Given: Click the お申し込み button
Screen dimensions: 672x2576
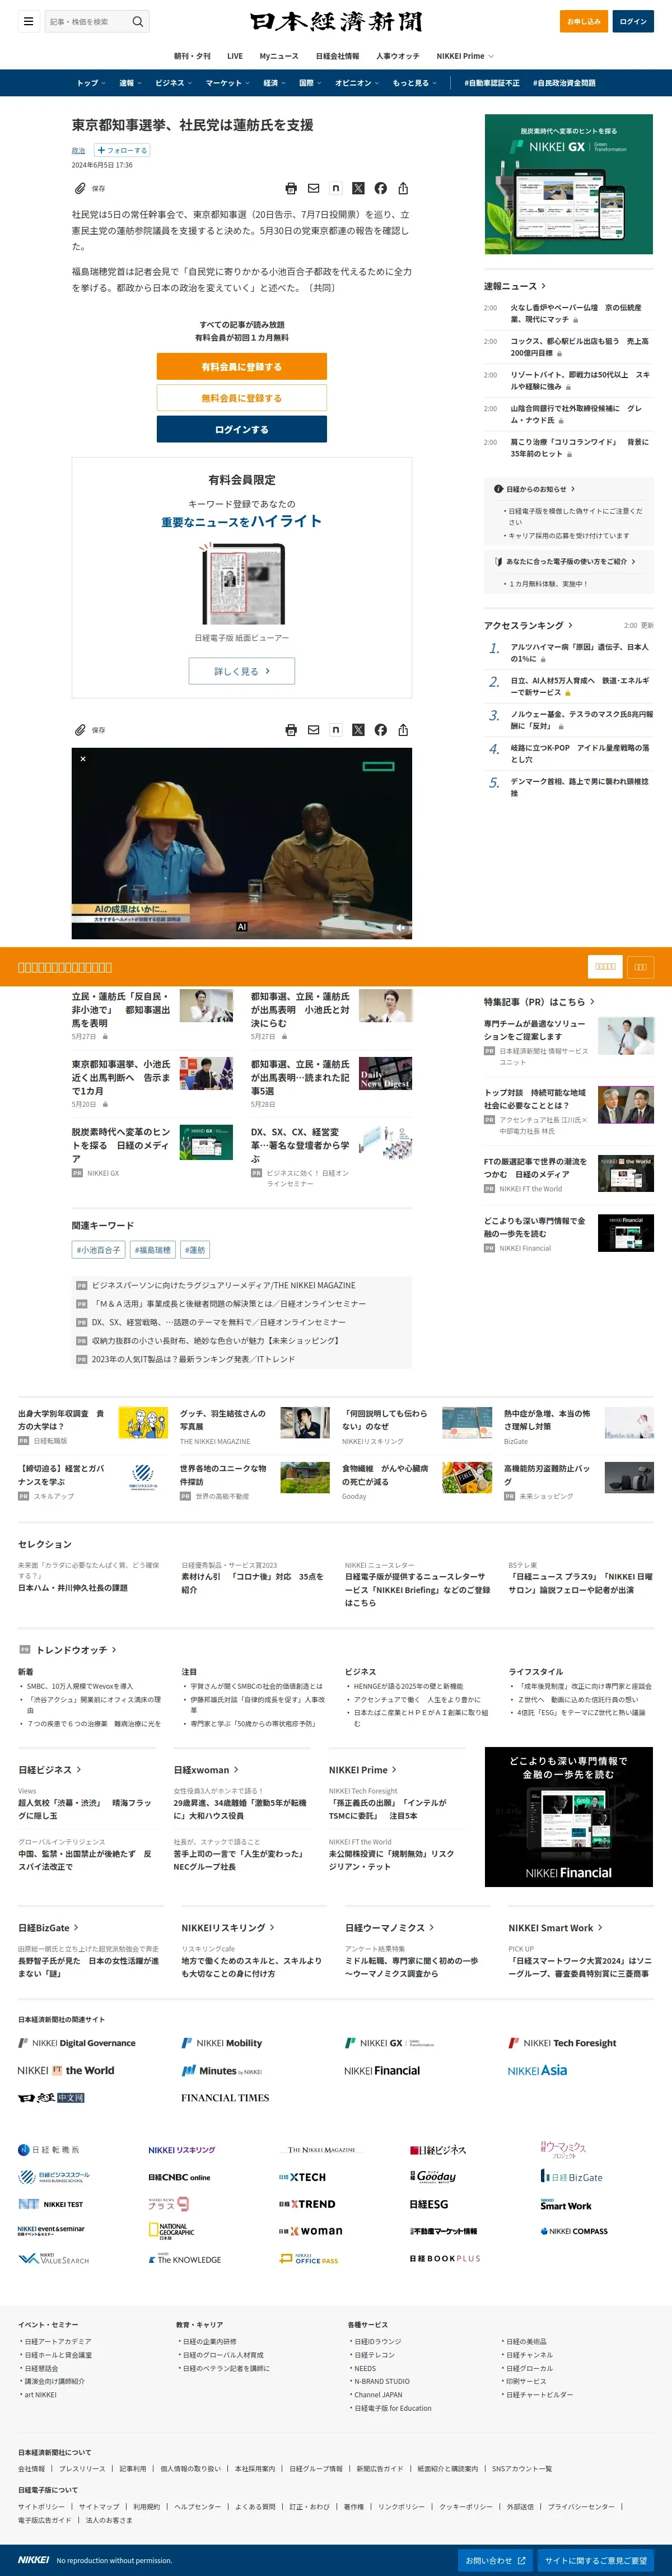Looking at the screenshot, I should point(584,21).
